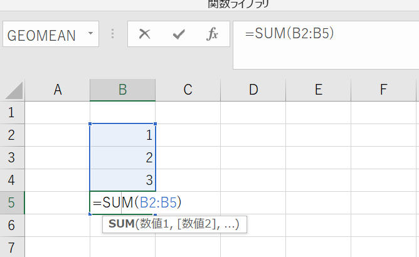Screen dimensions: 419x257
Task: Select column F header
Action: pos(383,90)
